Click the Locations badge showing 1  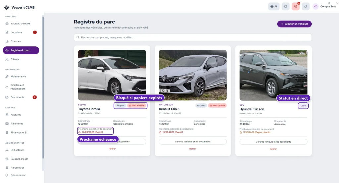click(x=35, y=32)
